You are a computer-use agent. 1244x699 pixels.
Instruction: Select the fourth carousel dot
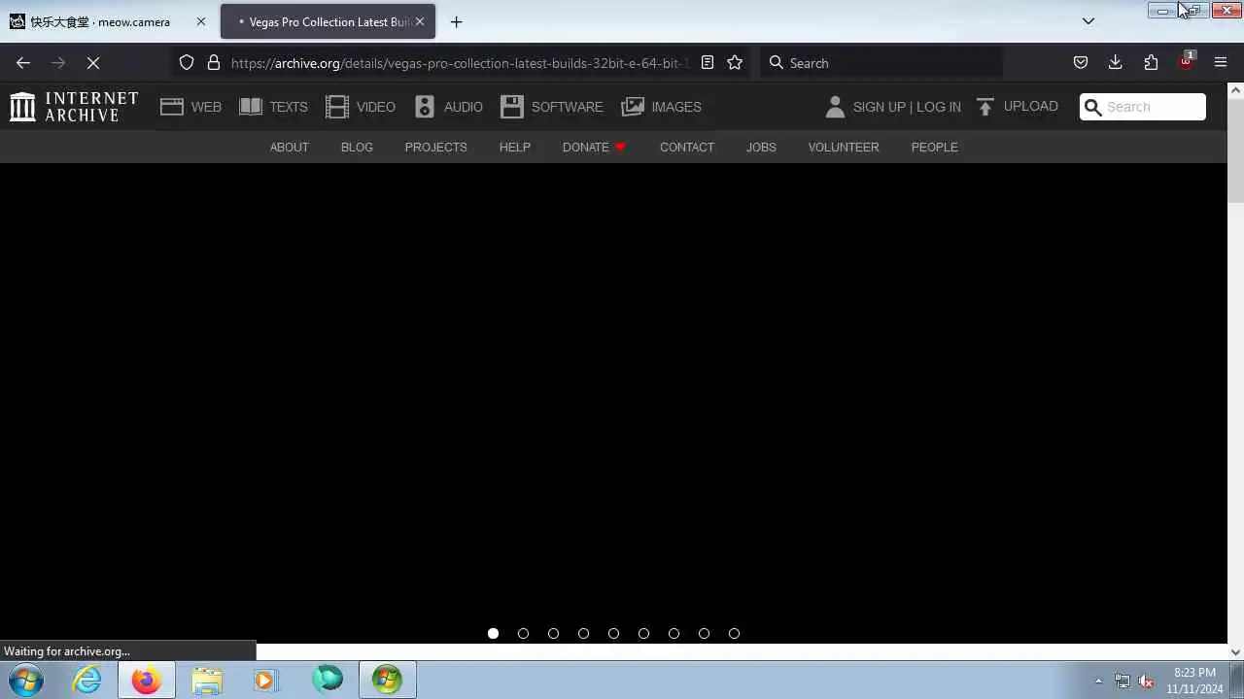583,634
